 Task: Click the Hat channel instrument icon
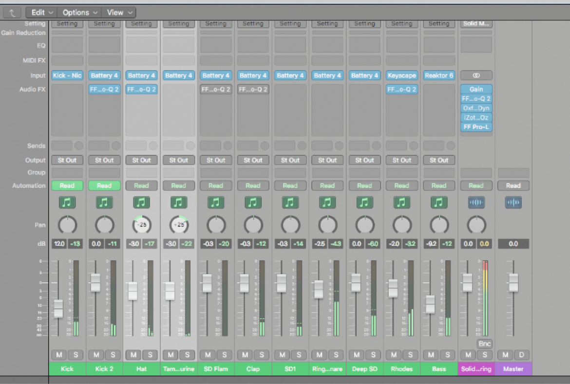pyautogui.click(x=141, y=202)
